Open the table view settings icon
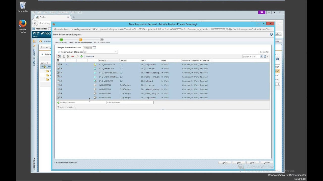 pos(265,57)
